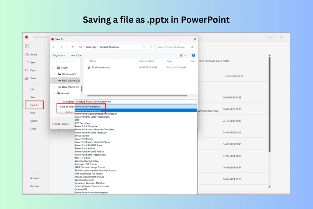Refresh the folder view
The height and width of the screenshot is (209, 313).
point(151,47)
